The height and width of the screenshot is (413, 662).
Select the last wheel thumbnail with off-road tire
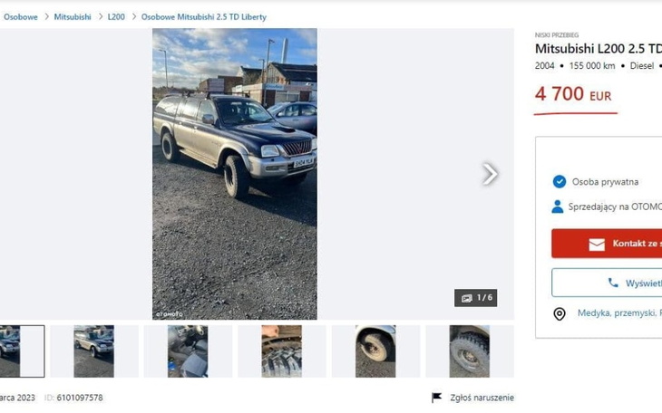click(x=470, y=351)
